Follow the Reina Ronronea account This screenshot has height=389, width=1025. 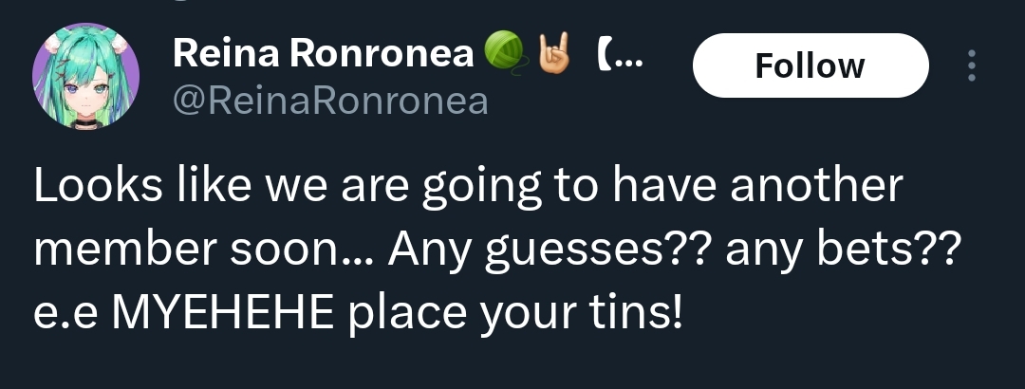coord(810,65)
